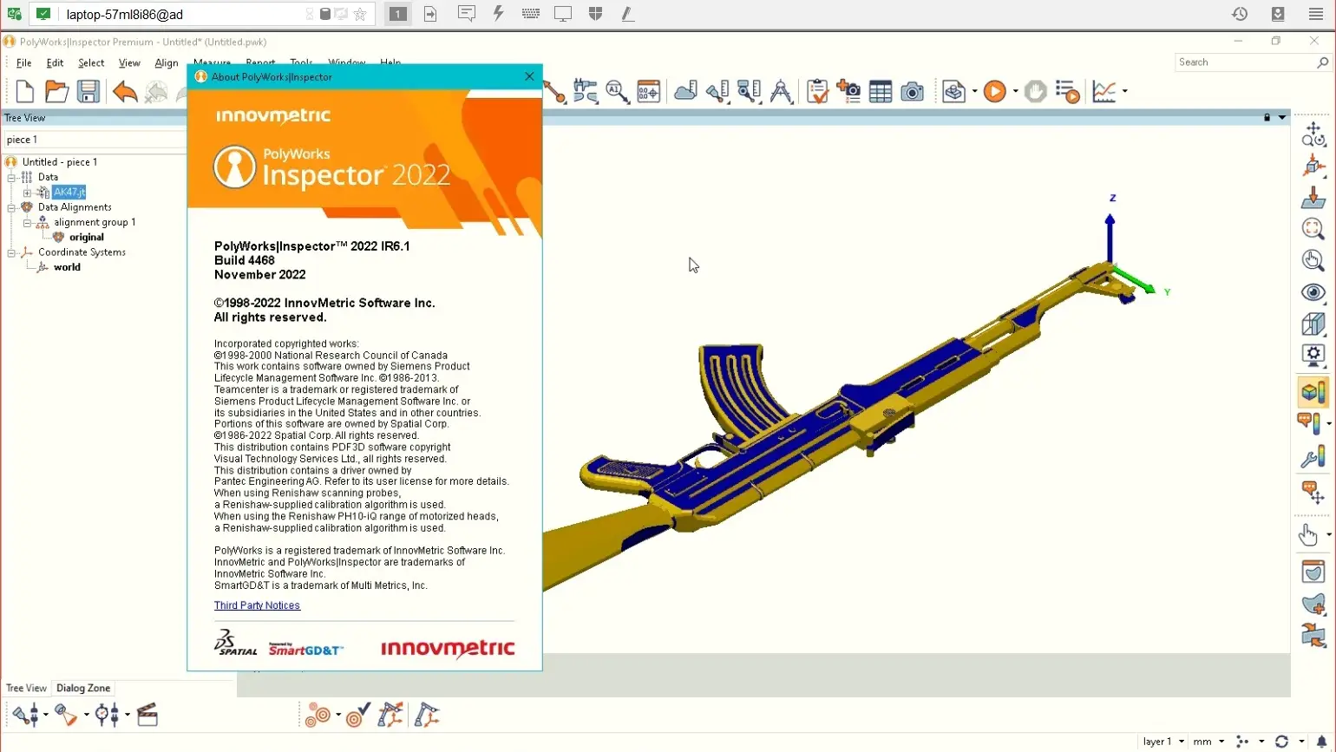1336x752 pixels.
Task: Open the hamburger menu in remote session bar
Action: [x=1316, y=14]
